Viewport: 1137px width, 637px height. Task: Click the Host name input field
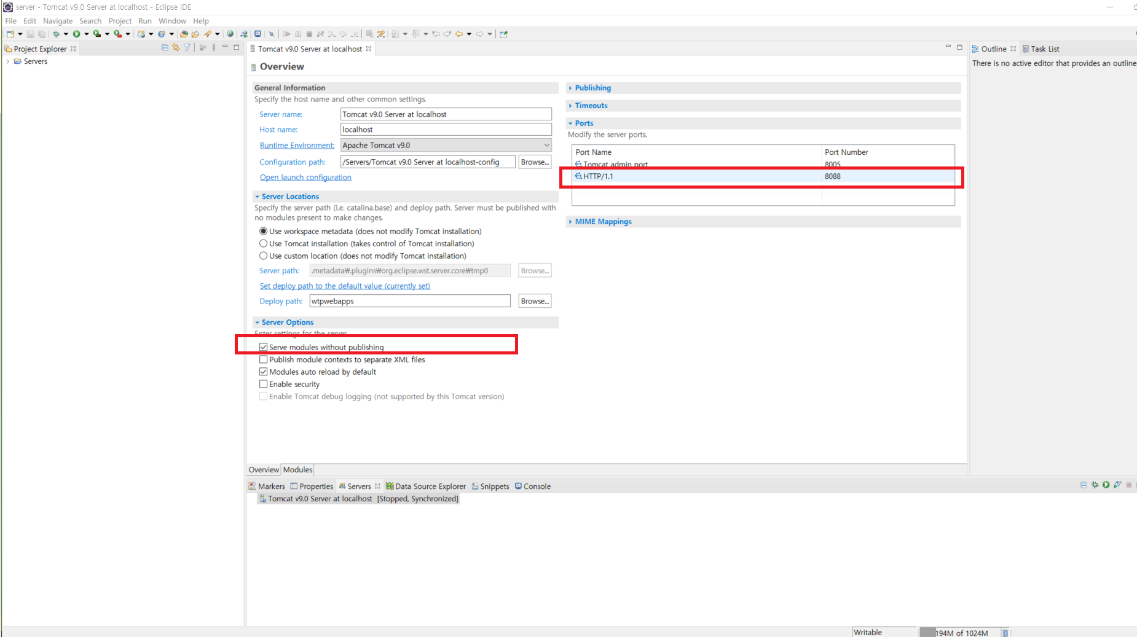pos(446,130)
